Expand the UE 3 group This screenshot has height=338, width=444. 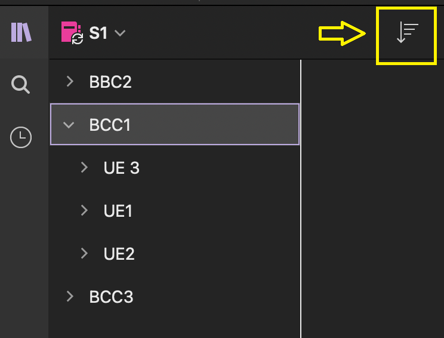[84, 167]
